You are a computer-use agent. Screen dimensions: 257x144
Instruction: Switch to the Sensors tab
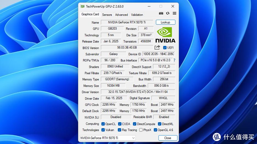coord(107,15)
